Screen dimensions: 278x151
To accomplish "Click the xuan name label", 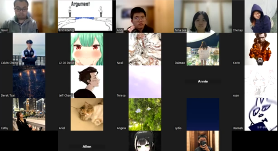I will tap(236, 95).
